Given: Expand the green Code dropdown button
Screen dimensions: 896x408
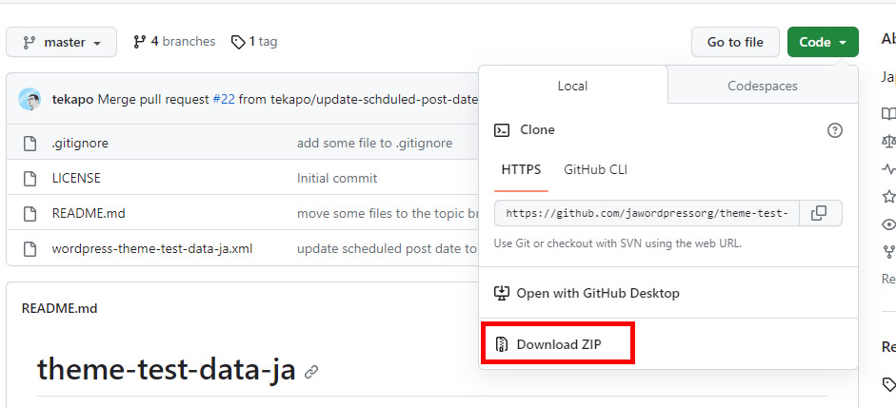Looking at the screenshot, I should coord(823,42).
